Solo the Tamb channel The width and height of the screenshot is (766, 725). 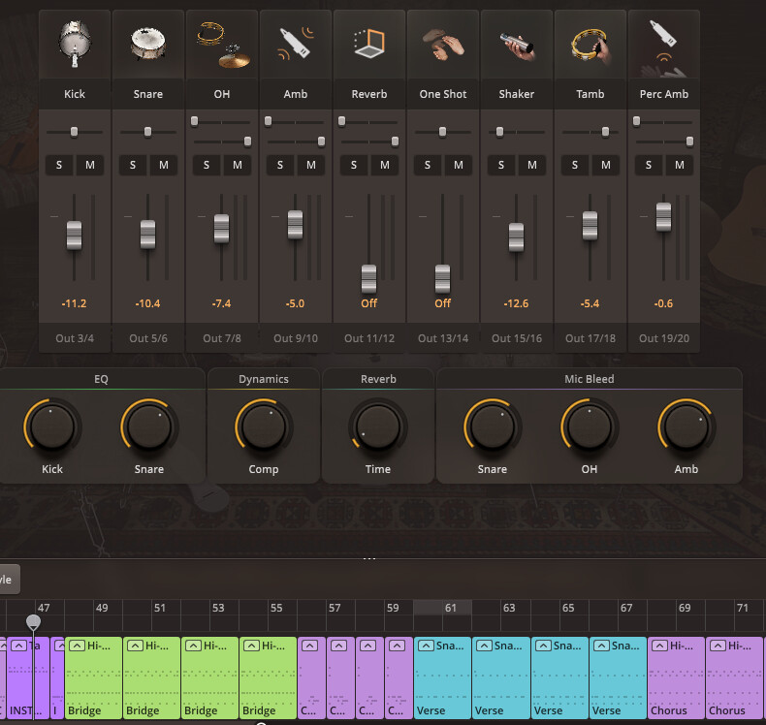point(575,165)
